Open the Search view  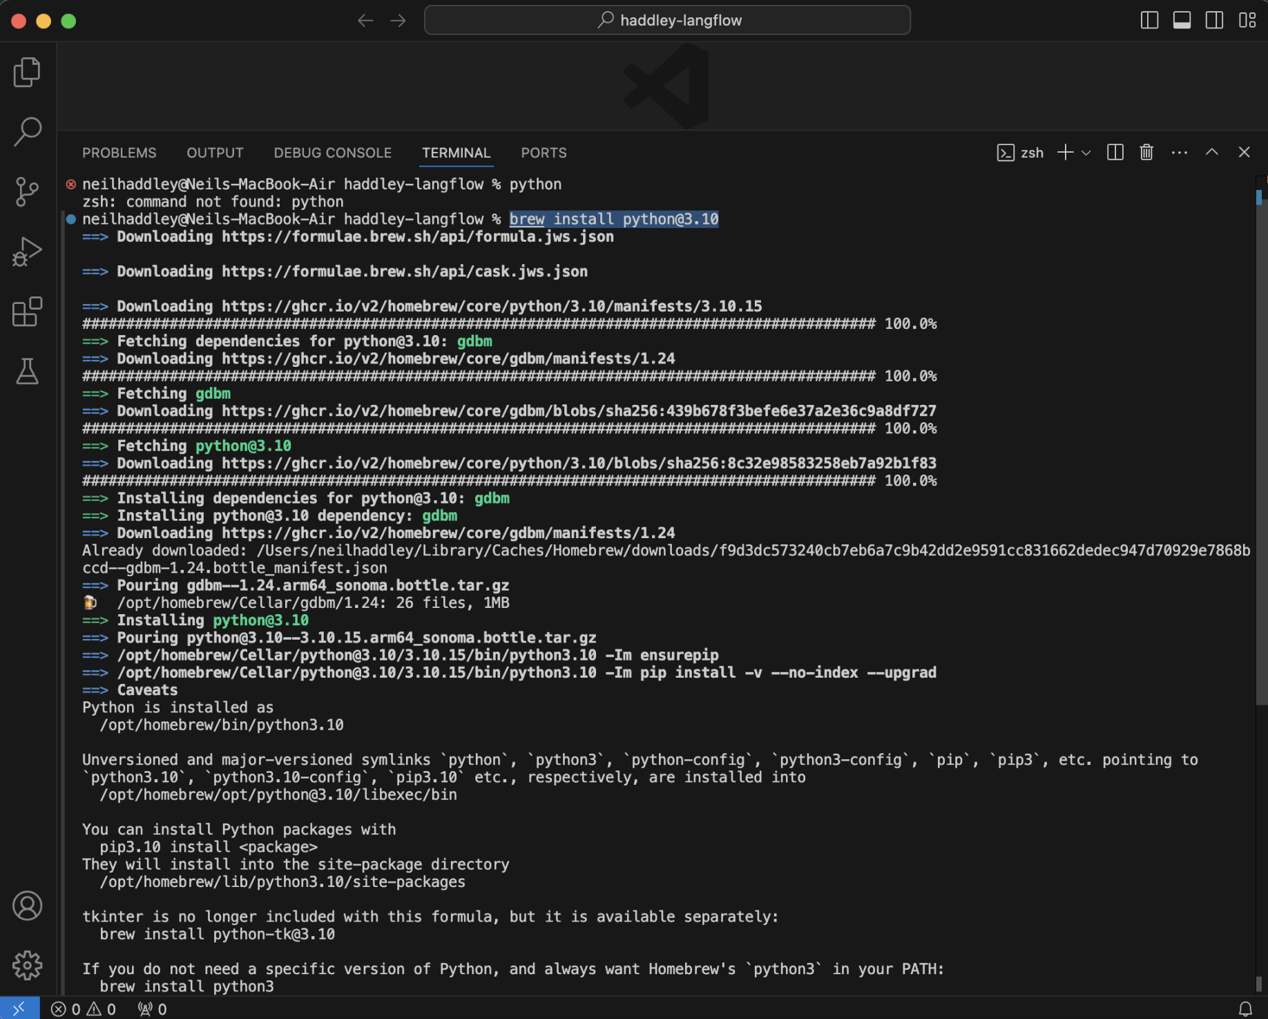click(27, 131)
